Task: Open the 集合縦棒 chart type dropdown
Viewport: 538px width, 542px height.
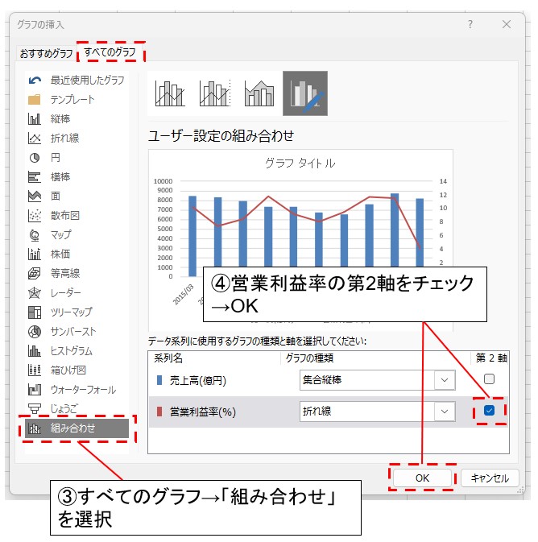Action: tap(445, 379)
